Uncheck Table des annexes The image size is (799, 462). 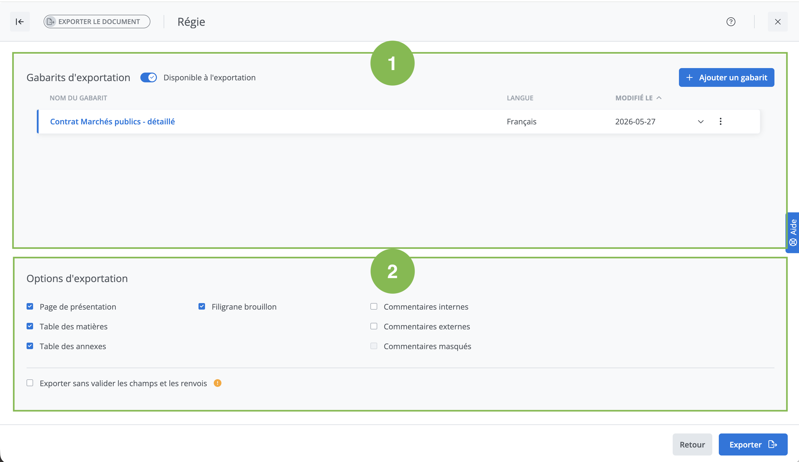(x=30, y=346)
